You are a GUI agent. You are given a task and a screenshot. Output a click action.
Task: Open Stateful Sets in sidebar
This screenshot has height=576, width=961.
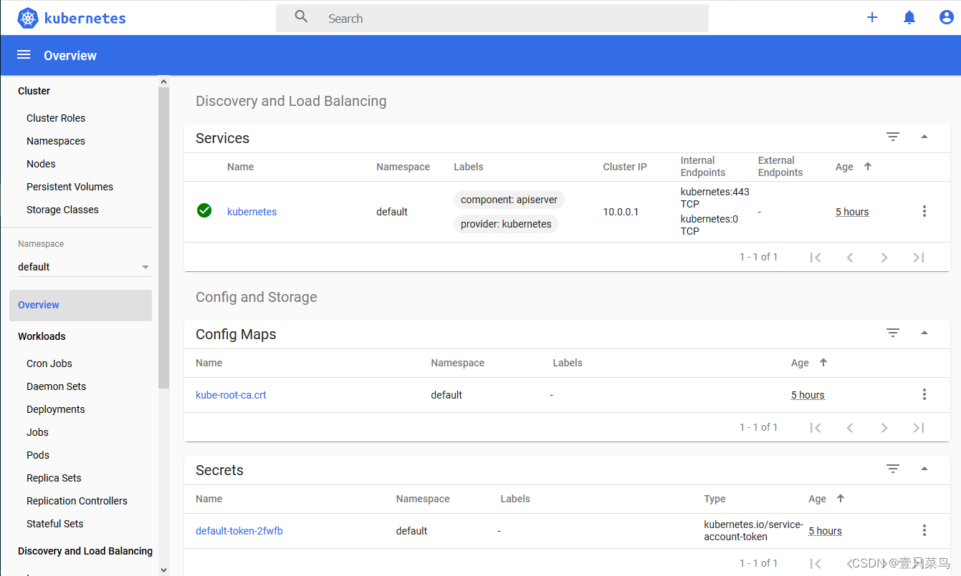coord(54,524)
